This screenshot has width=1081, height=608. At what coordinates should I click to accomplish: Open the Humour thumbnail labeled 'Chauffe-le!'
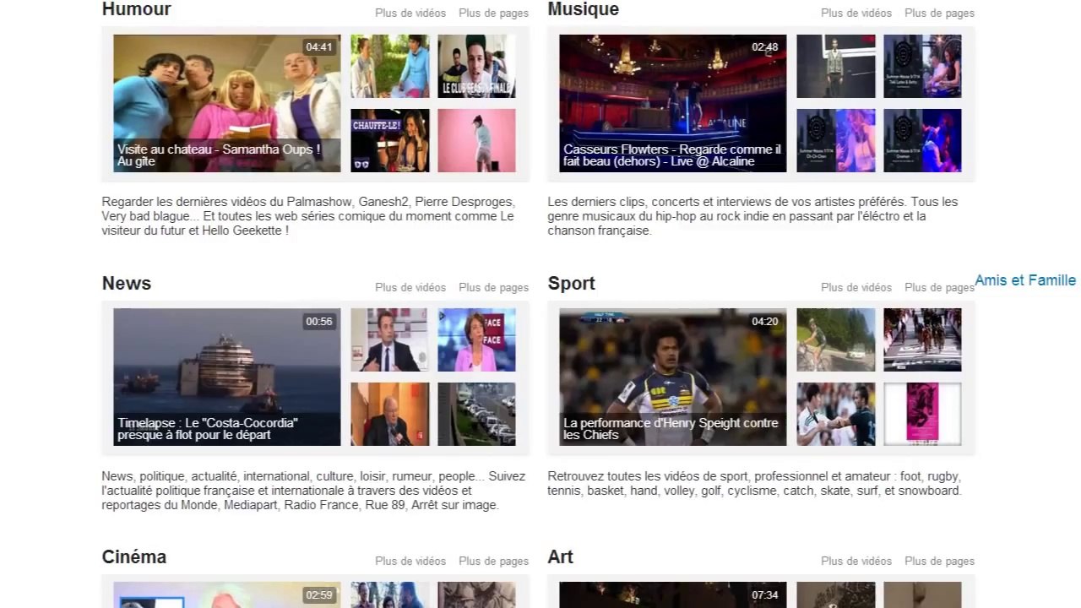click(390, 140)
